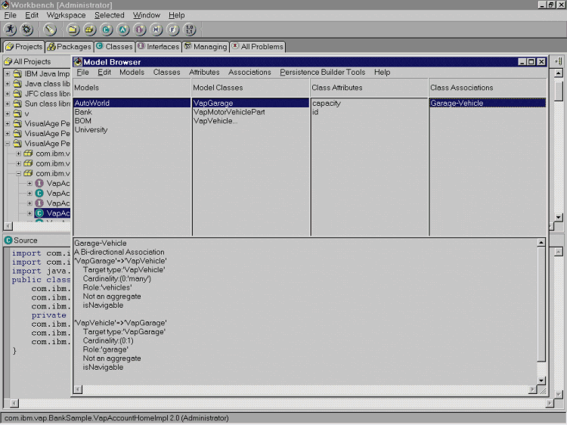567x425 pixels.
Task: Click the Create Applet (A) toolbar icon
Action: click(x=123, y=29)
